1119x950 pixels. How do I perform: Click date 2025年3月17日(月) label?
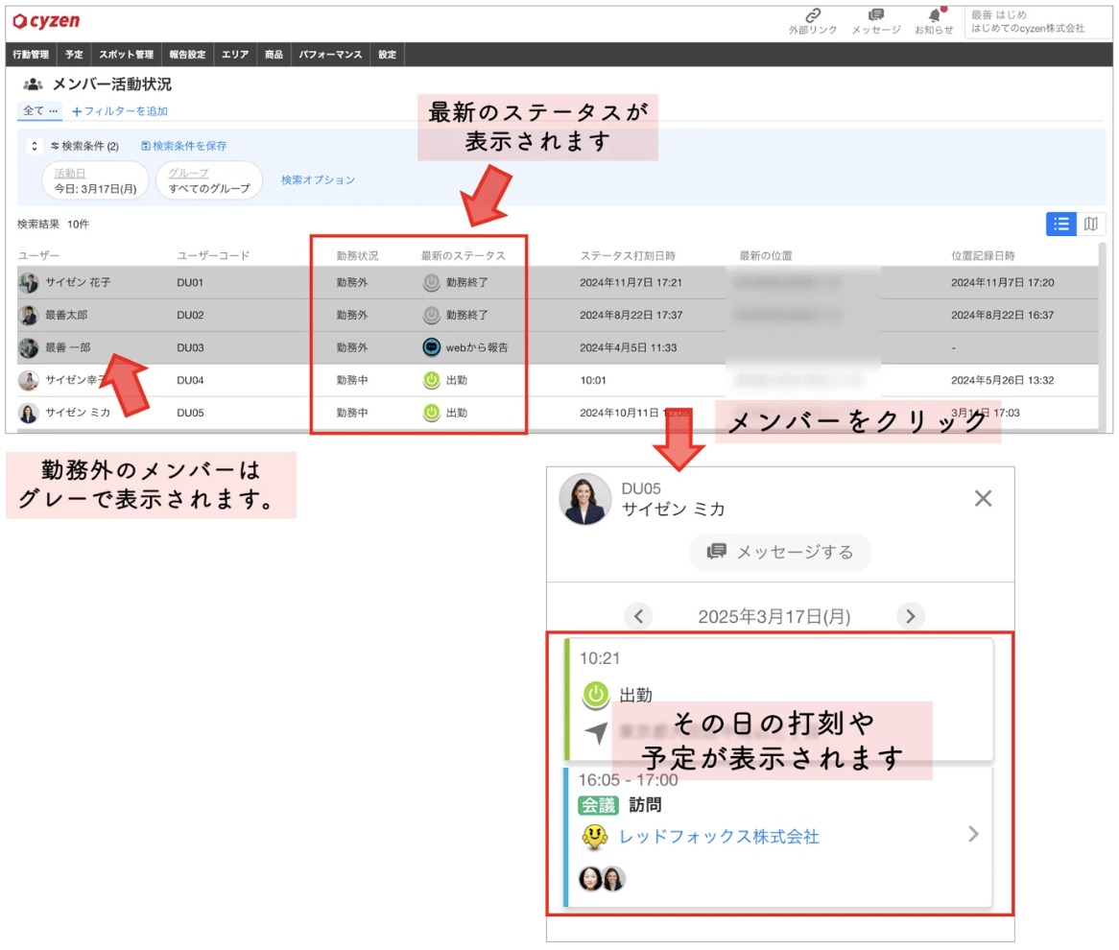click(x=774, y=617)
